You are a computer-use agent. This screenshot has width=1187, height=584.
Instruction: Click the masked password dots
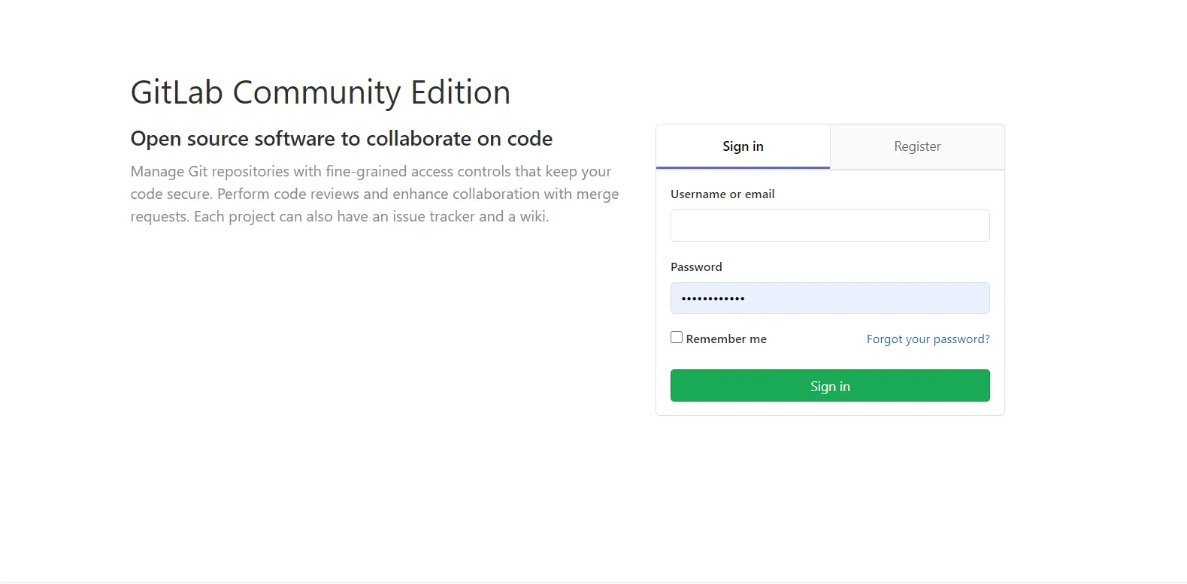coord(713,299)
